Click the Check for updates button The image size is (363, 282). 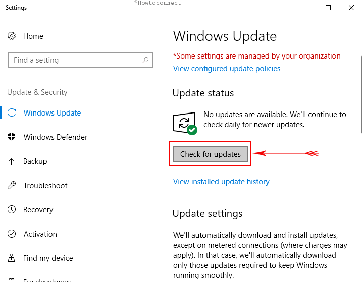click(211, 154)
